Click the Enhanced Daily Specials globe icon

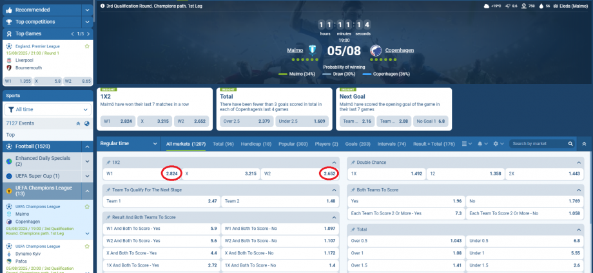pos(8,161)
